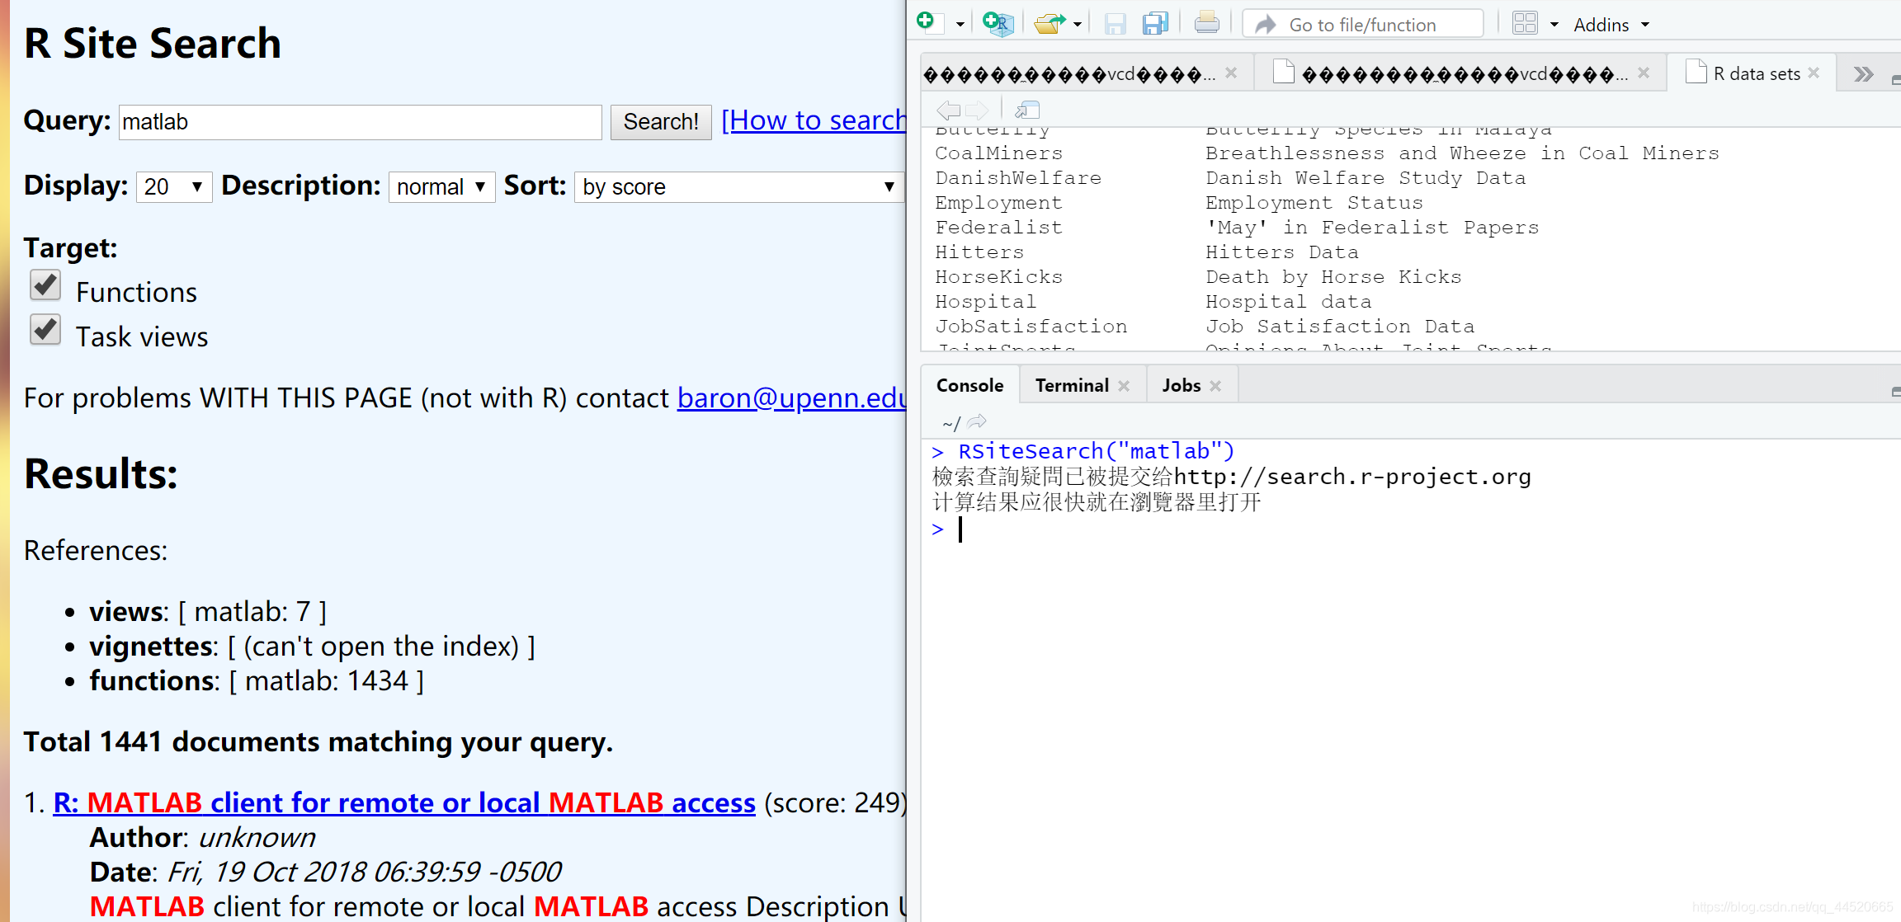Viewport: 1901px width, 922px height.
Task: Click the console input prompt line
Action: tap(1411, 529)
